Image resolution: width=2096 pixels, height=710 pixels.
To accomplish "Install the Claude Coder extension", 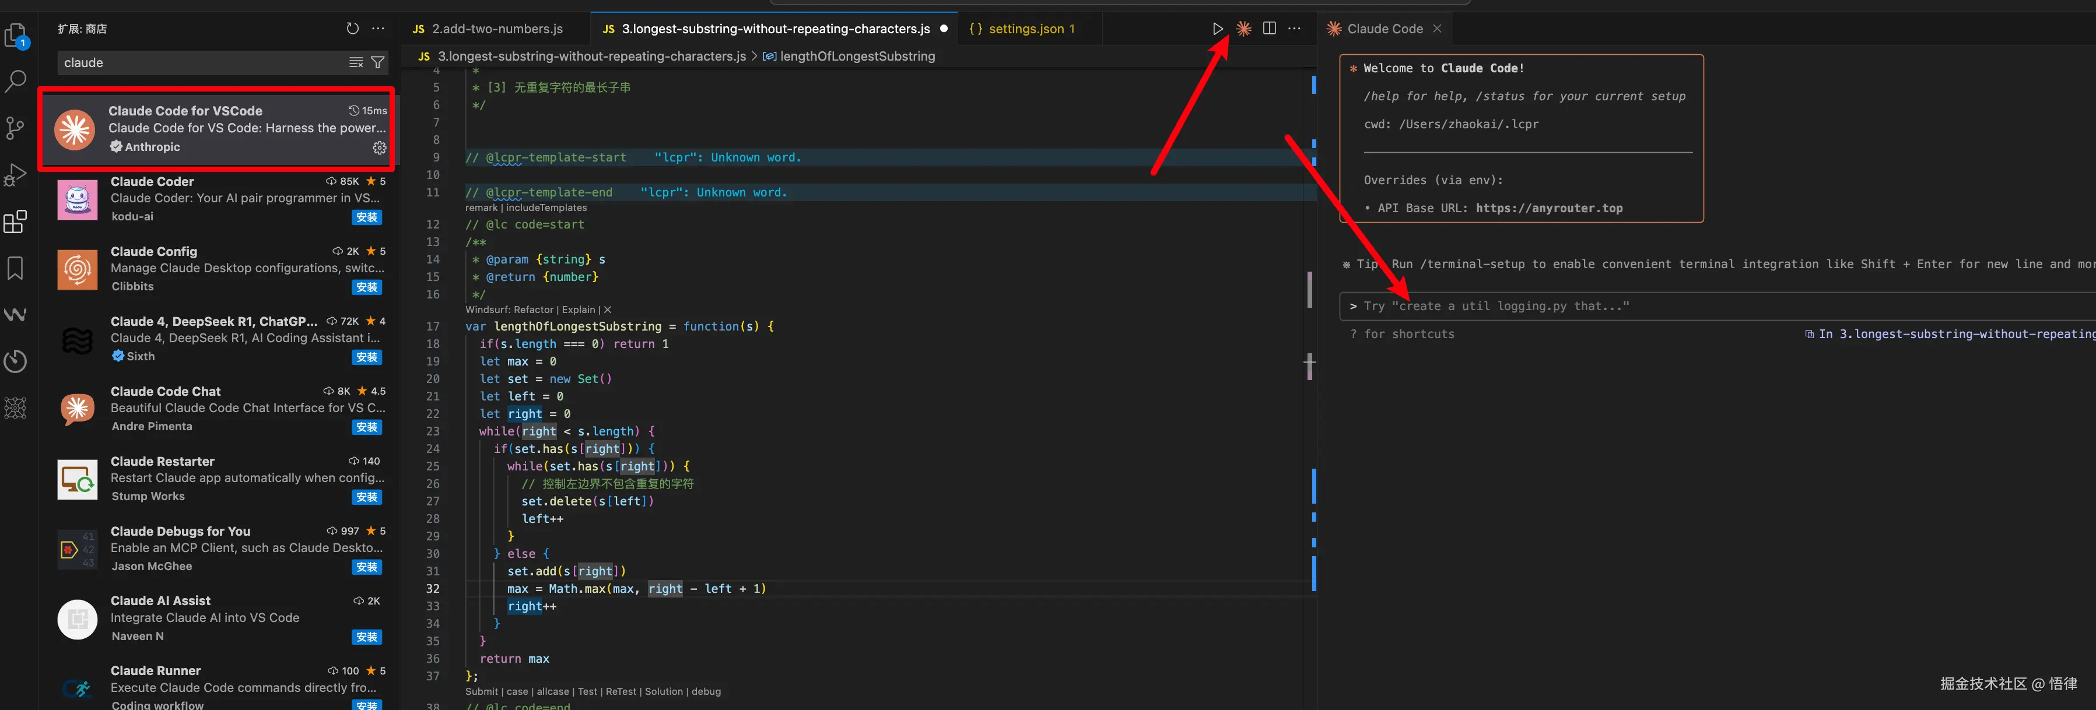I will [367, 217].
